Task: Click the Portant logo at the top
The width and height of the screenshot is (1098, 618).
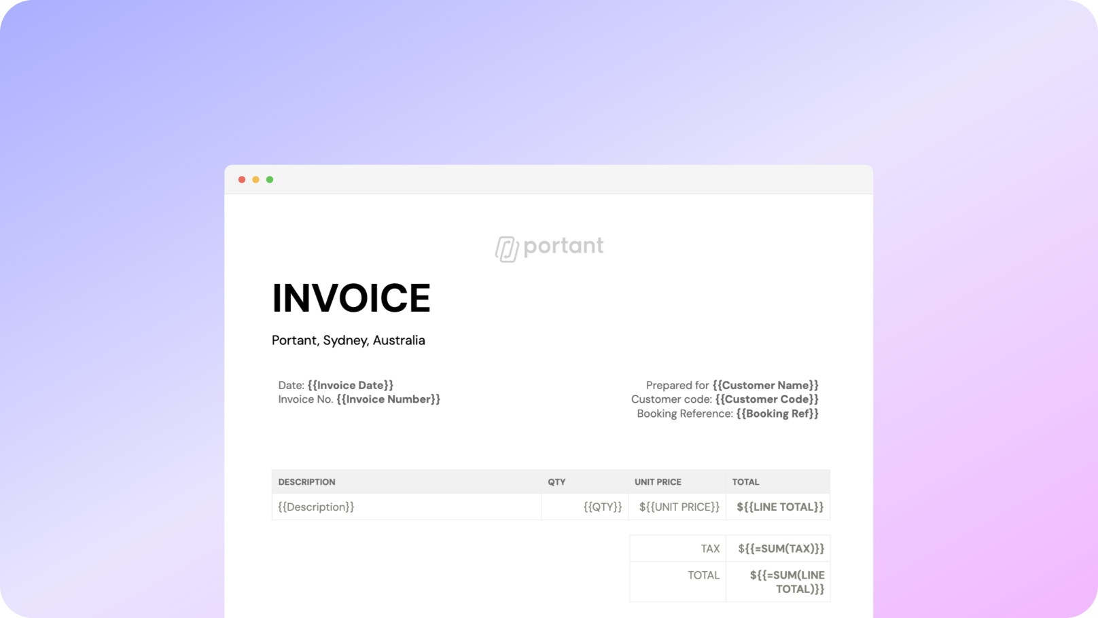Action: (549, 248)
